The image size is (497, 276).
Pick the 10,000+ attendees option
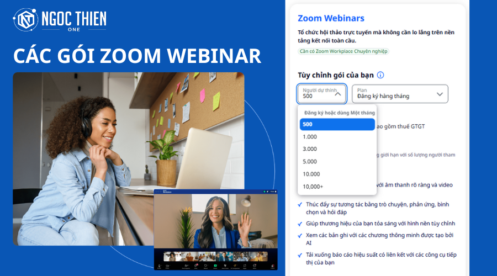coord(337,187)
